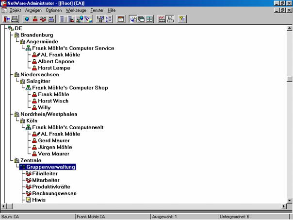Click the blue cube toolbar icon
293x220 pixels.
point(27,19)
